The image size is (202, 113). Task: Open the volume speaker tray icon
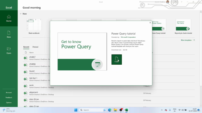pyautogui.click(x=182, y=110)
